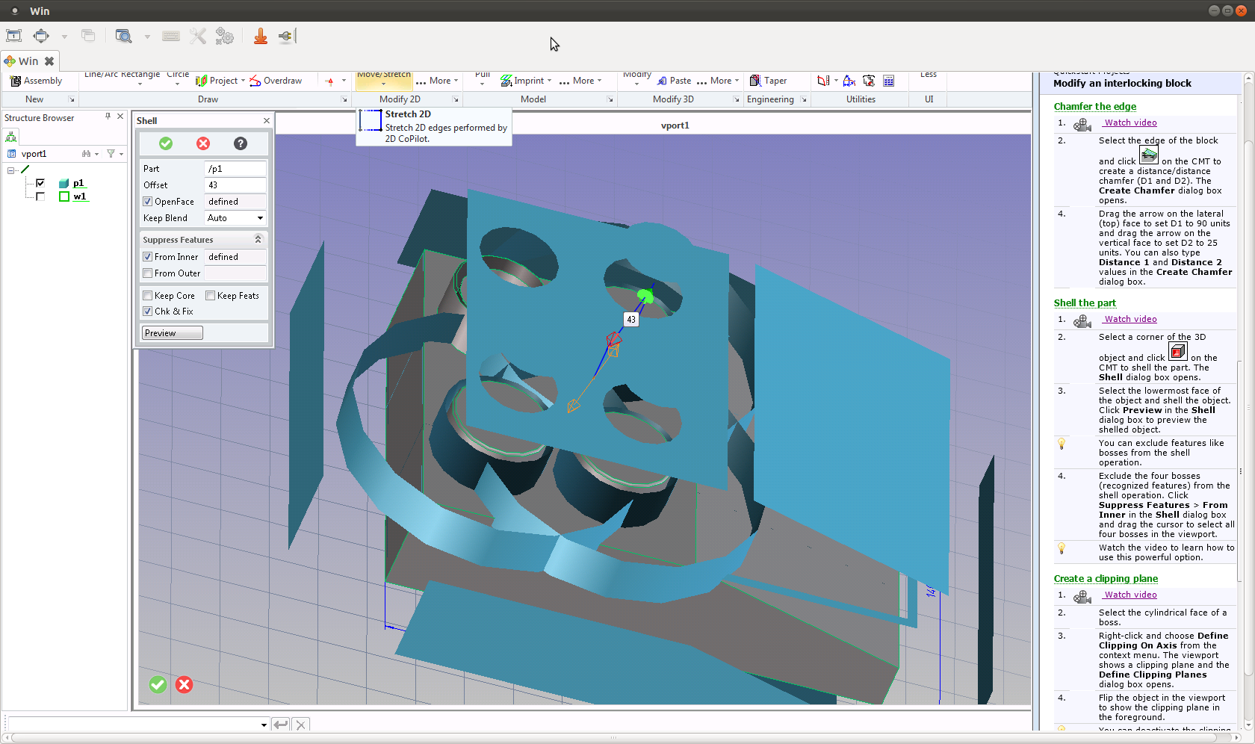This screenshot has width=1255, height=744.
Task: Click the gears settings icon in top toolbar
Action: pos(224,36)
